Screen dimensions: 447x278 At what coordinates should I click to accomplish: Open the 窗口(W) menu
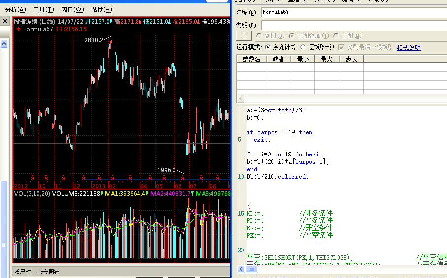click(x=73, y=10)
